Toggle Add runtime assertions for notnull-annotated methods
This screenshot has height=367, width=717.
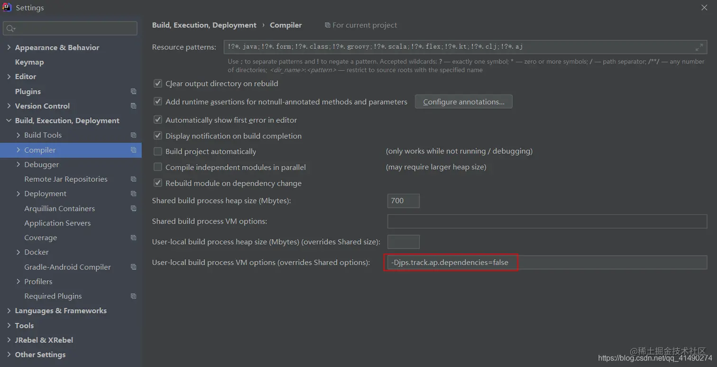[158, 102]
